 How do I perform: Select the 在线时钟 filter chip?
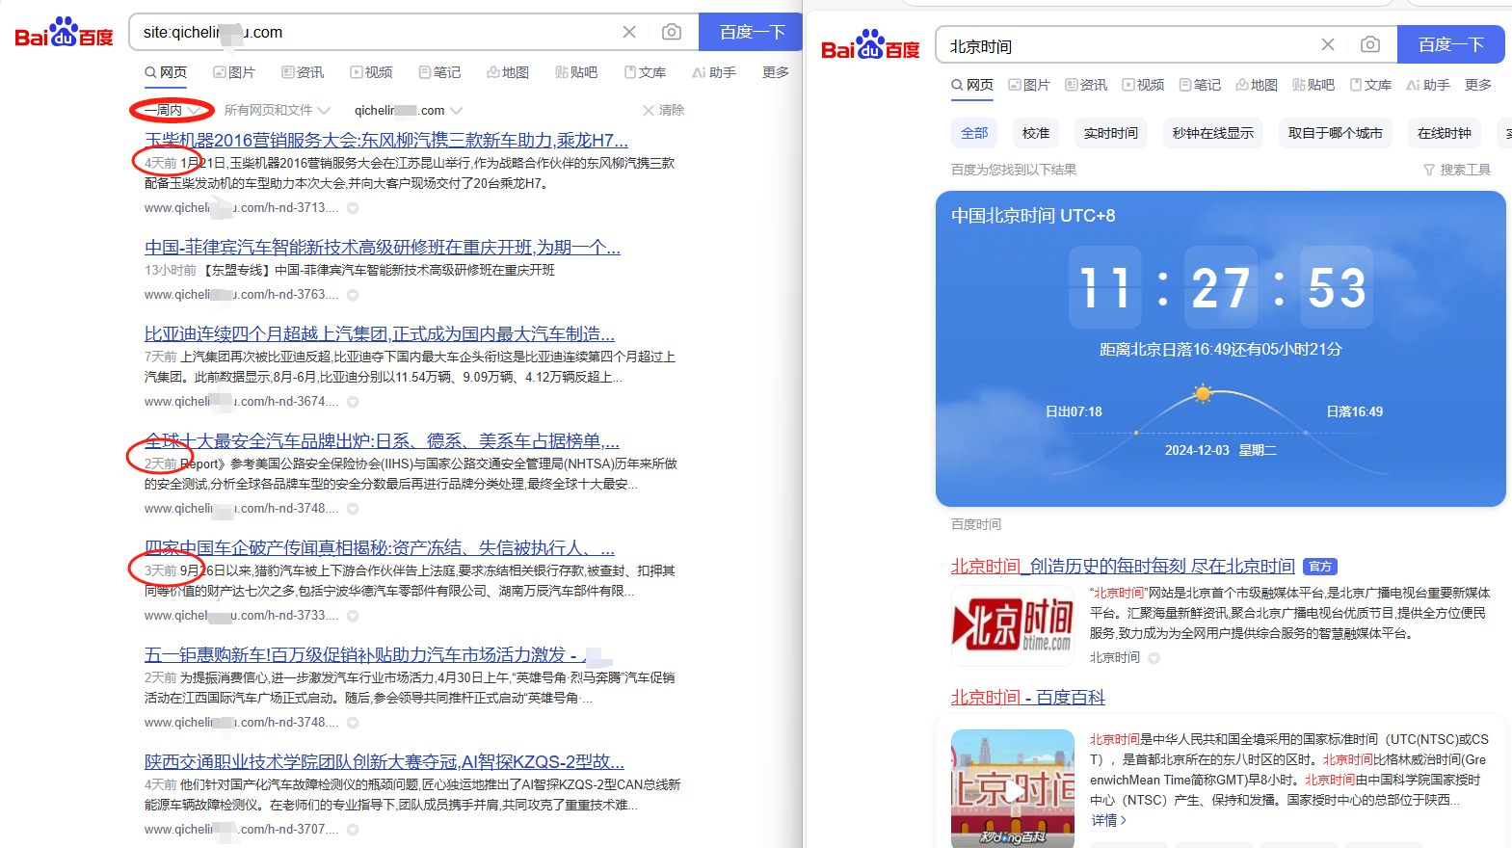[x=1445, y=133]
